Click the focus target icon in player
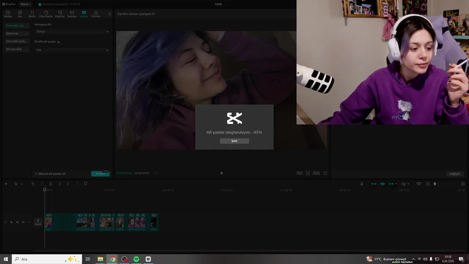This screenshot has height=264, width=469. tap(308, 173)
